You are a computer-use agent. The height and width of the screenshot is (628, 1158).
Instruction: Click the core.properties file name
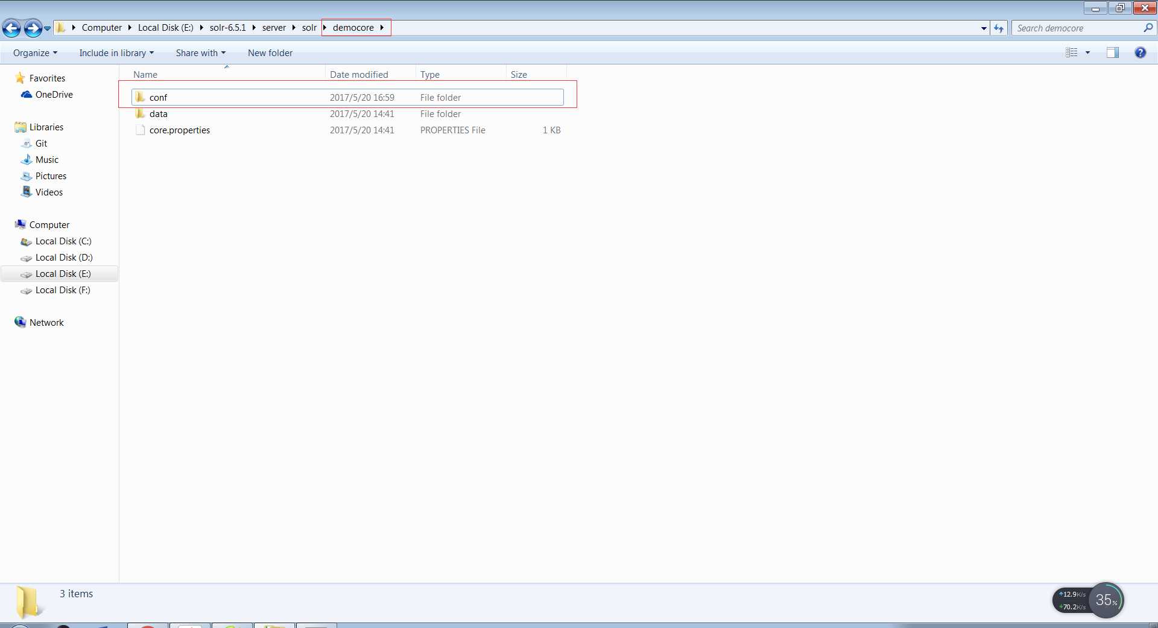point(180,130)
